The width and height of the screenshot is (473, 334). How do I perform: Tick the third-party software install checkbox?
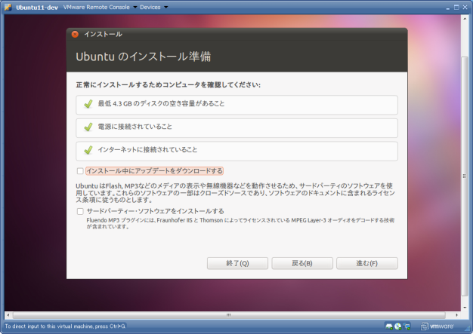click(x=80, y=212)
